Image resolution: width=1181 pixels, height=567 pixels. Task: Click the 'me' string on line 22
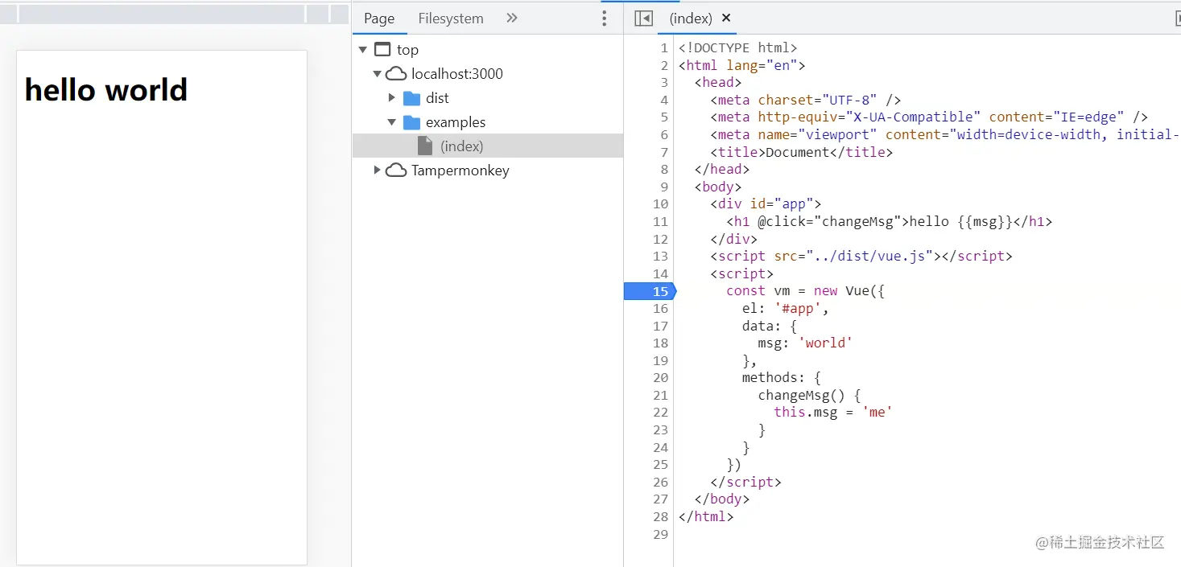tap(877, 413)
